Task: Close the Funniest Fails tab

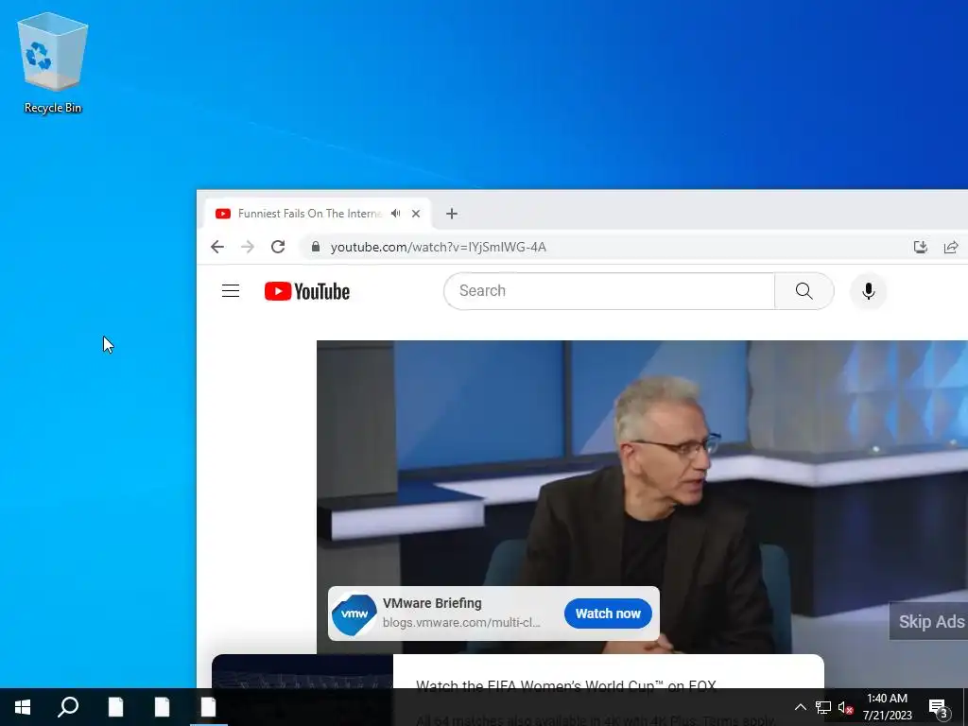Action: coord(416,214)
